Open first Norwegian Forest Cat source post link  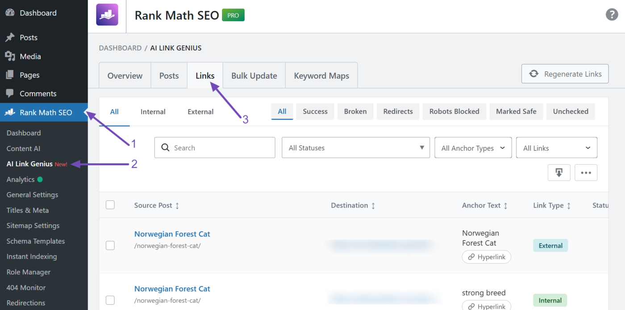point(172,234)
